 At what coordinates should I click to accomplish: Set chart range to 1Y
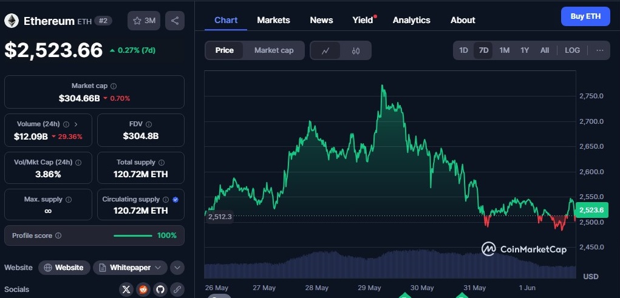coord(525,50)
